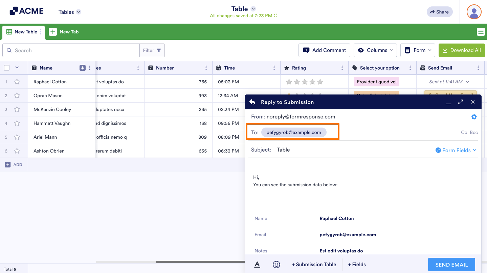487x273 pixels.
Task: Open the Form dropdown
Action: click(x=418, y=50)
